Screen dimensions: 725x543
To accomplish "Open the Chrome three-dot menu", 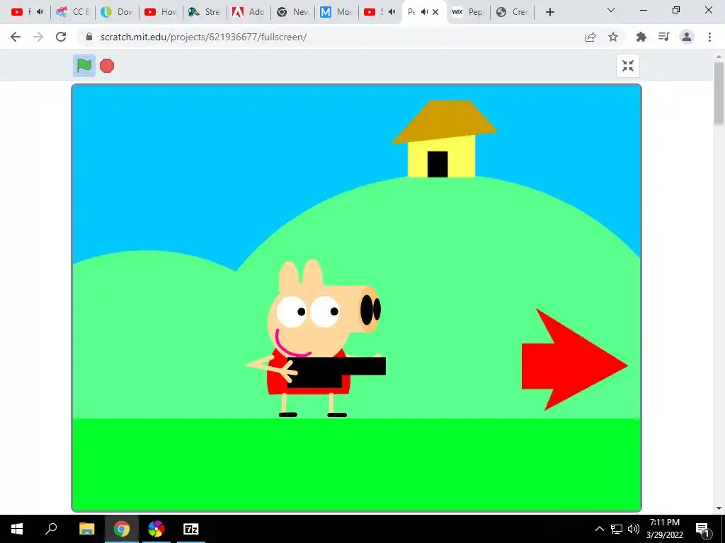I will (709, 37).
